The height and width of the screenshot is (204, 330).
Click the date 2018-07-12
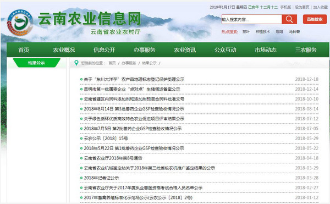click(x=307, y=119)
